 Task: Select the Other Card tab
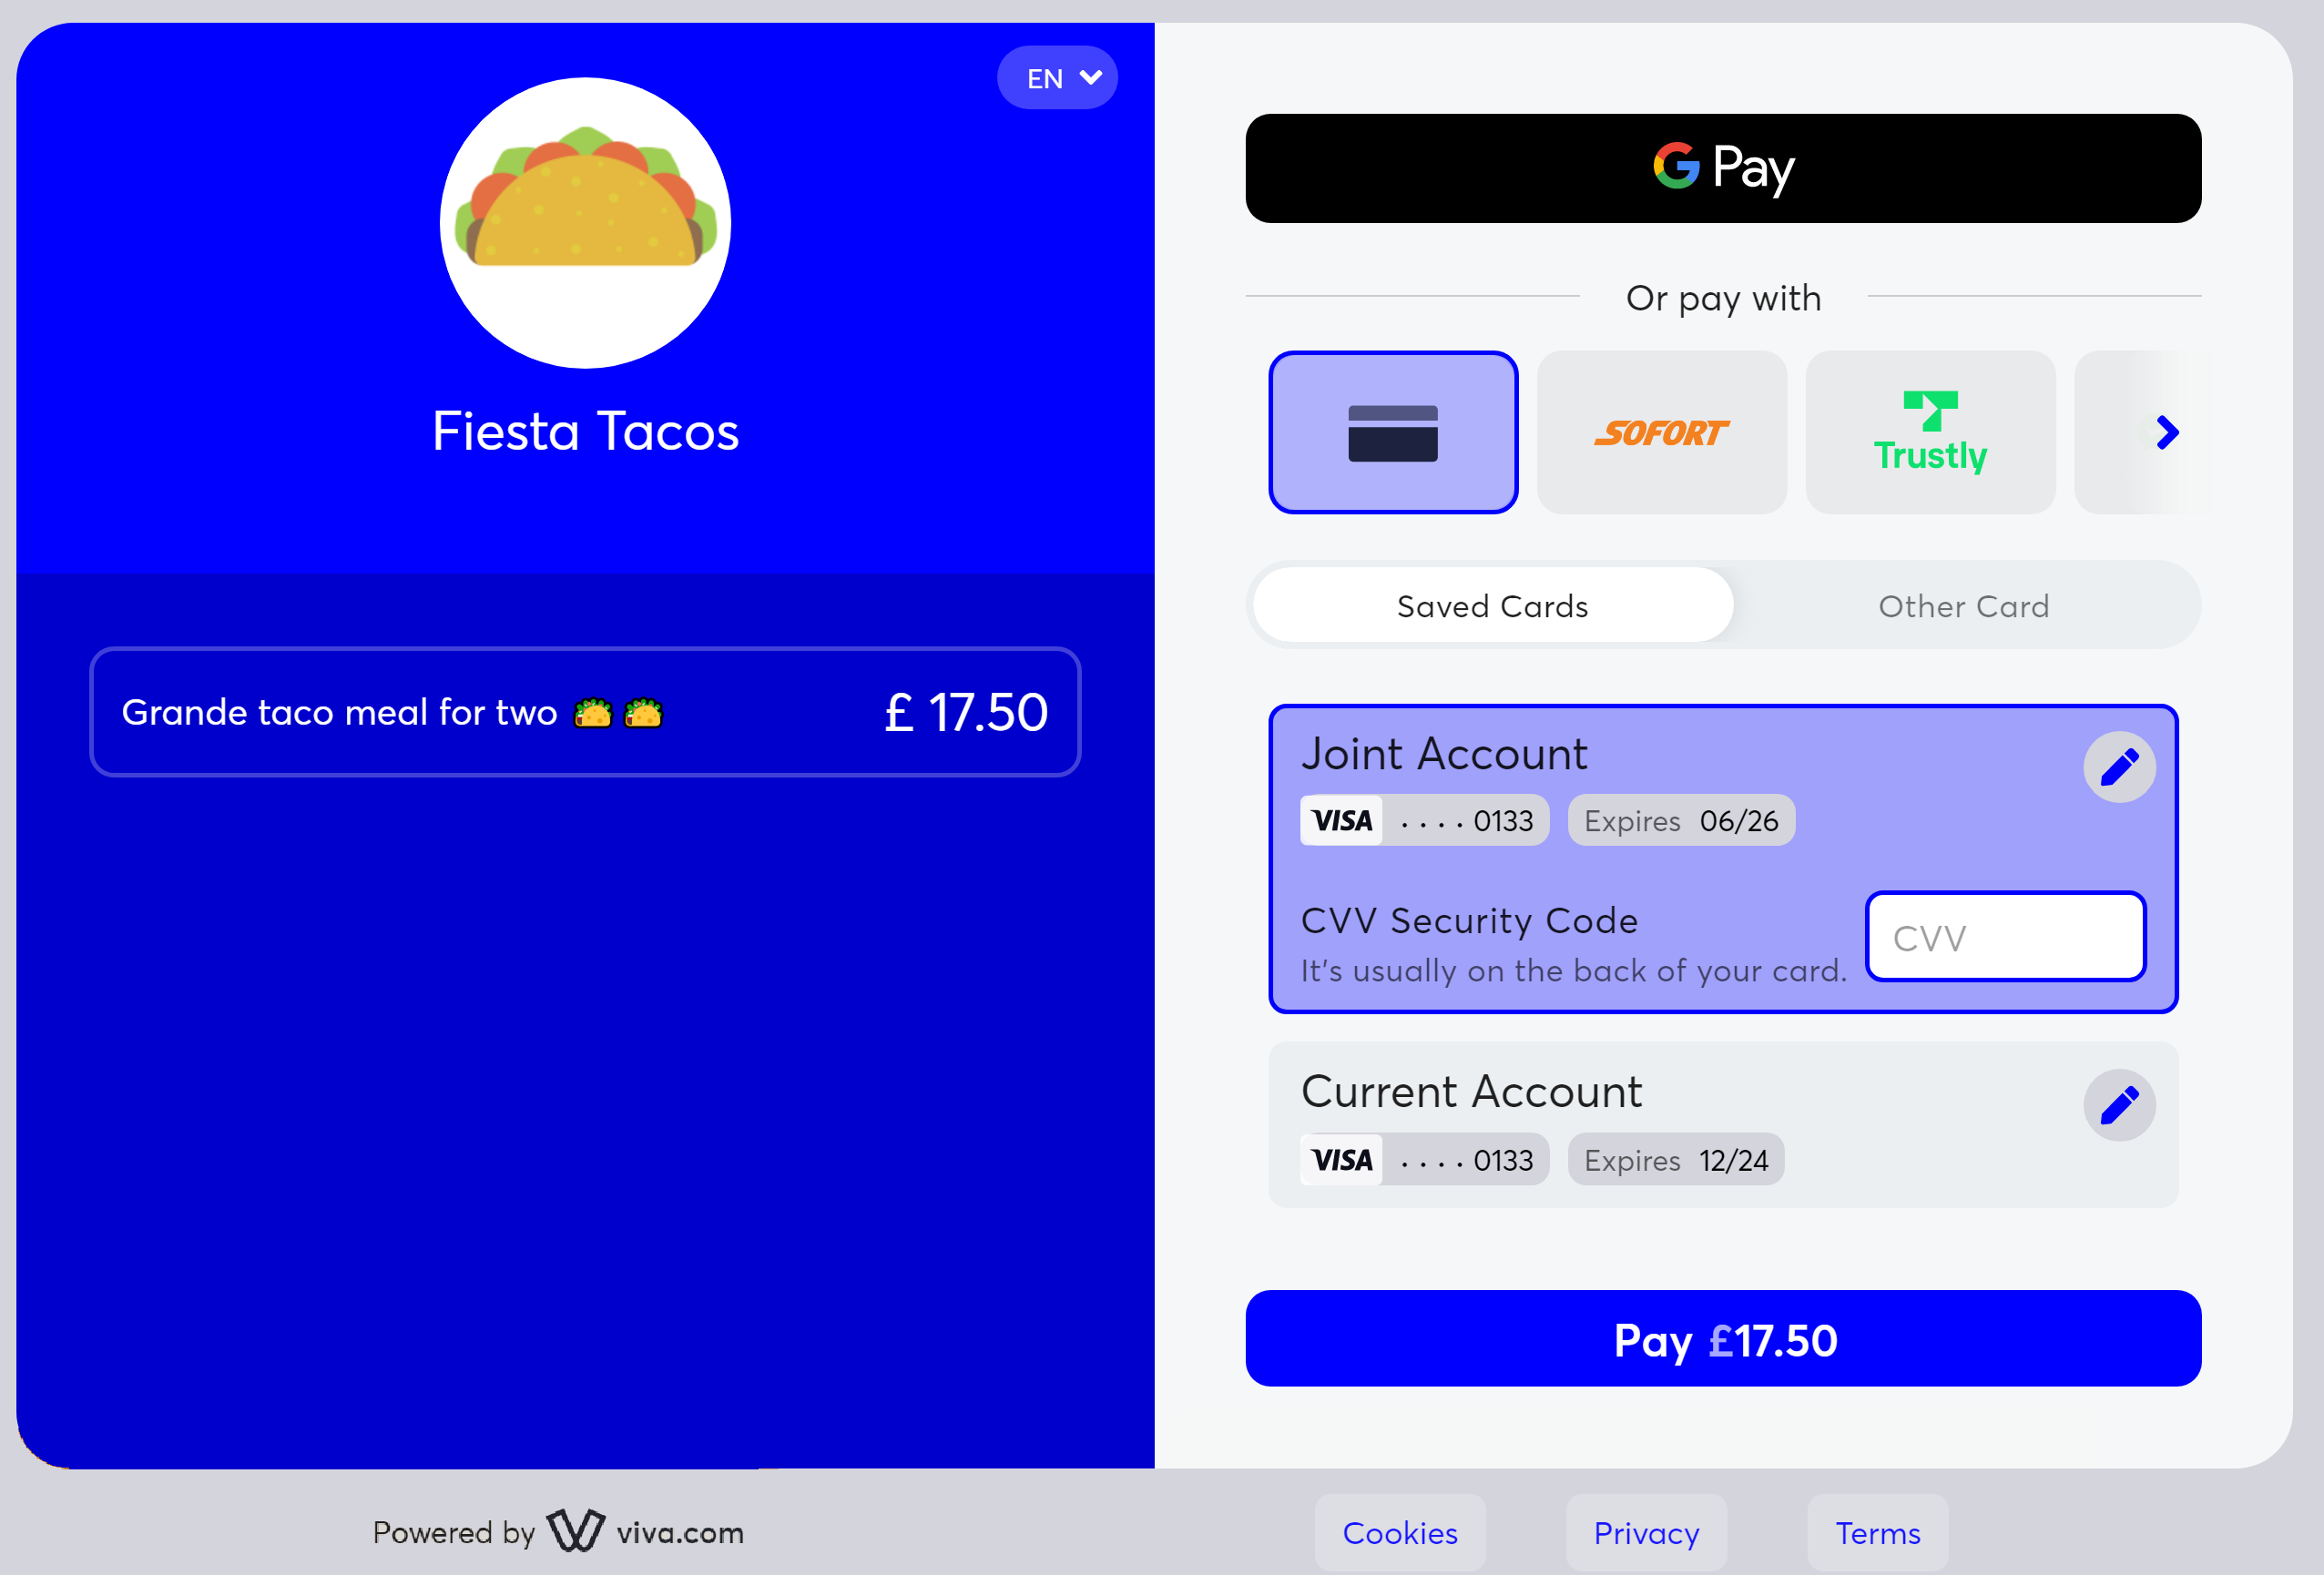(x=1962, y=606)
